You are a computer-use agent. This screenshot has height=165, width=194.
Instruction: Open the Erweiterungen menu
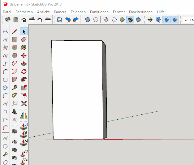pyautogui.click(x=141, y=12)
